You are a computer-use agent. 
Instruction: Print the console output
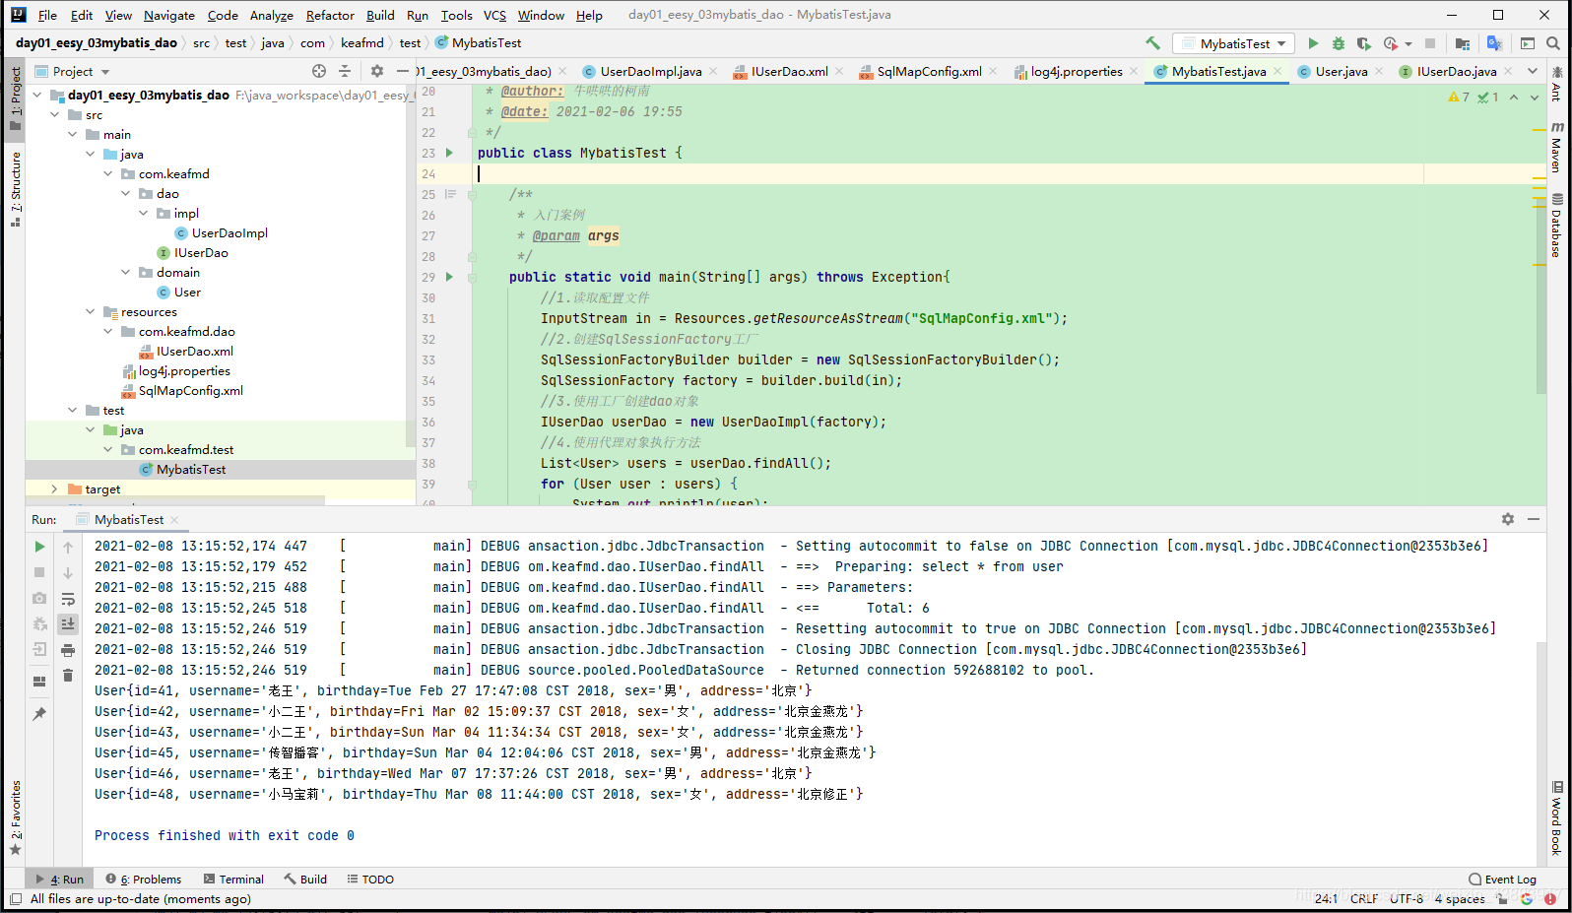[x=68, y=649]
